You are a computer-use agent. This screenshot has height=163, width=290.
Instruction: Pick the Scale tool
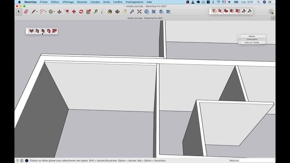click(x=88, y=12)
